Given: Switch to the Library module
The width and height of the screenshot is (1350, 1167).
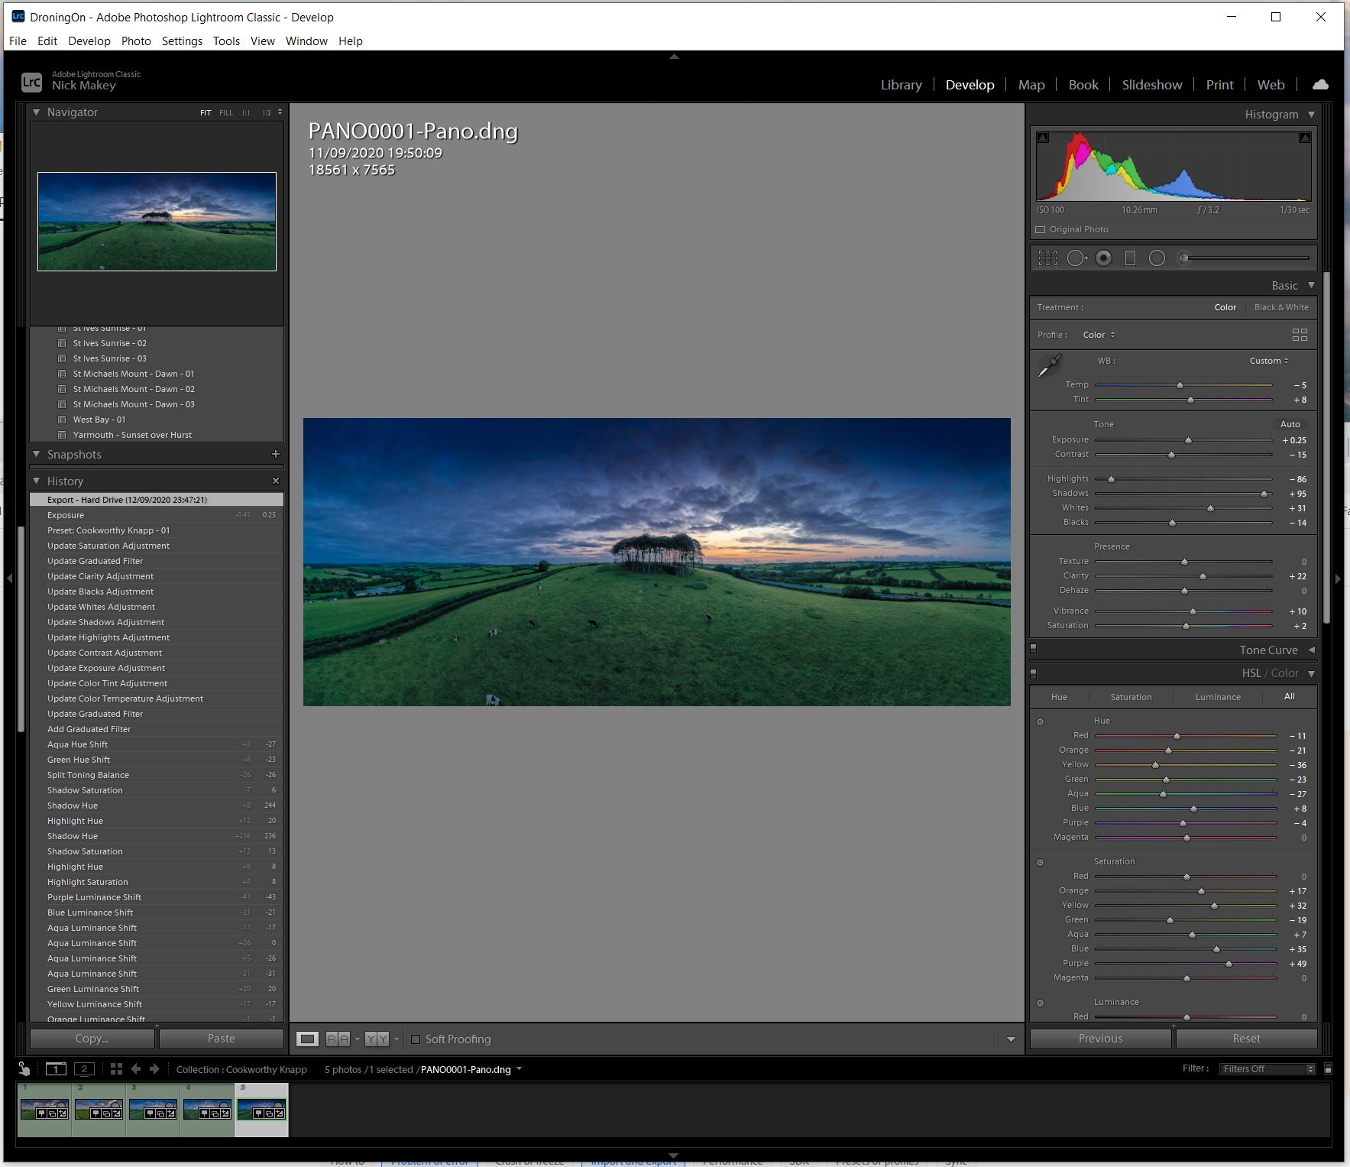Looking at the screenshot, I should point(900,85).
